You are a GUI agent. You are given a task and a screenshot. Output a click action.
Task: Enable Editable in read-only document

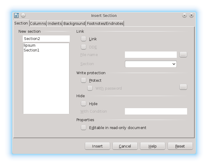pyautogui.click(x=84, y=128)
